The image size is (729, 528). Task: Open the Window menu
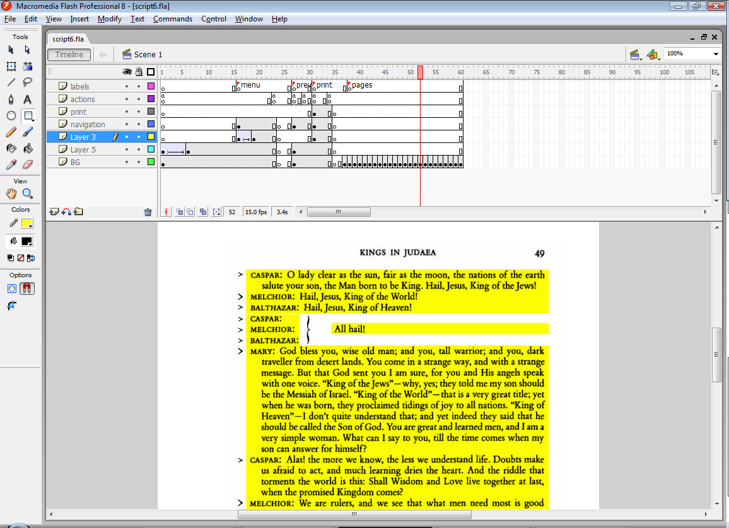(x=248, y=19)
